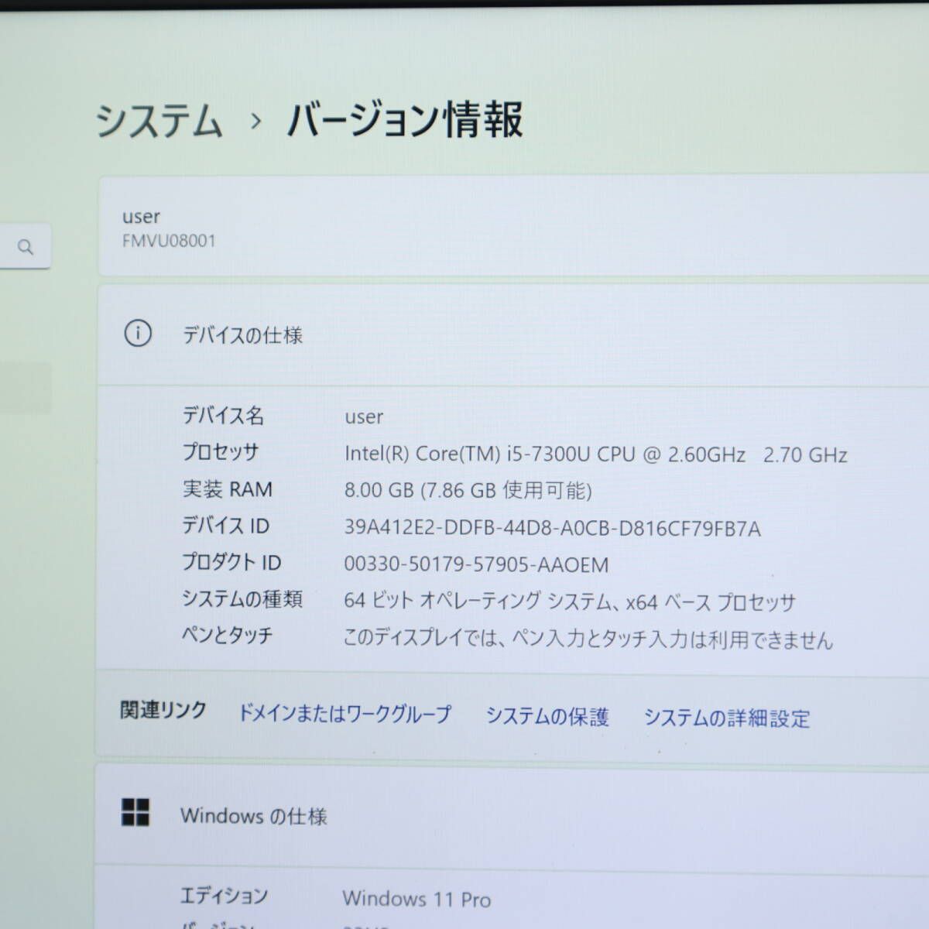Select the pen and touch value text
Screen dimensions: 929x929
588,639
